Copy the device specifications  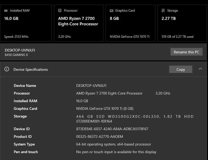pyautogui.click(x=180, y=69)
